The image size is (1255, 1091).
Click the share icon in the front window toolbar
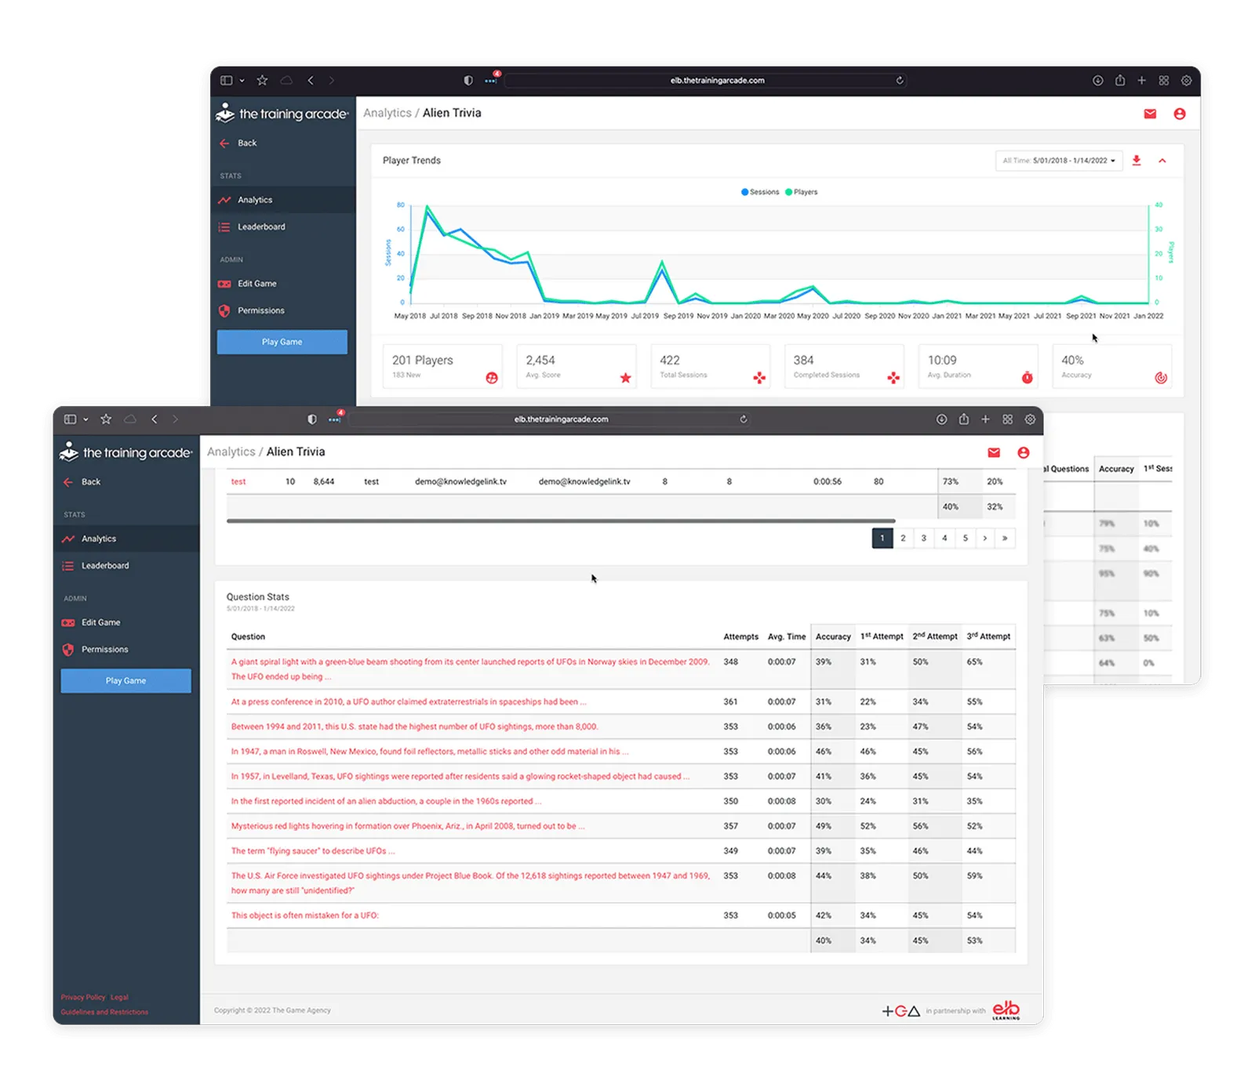[964, 419]
